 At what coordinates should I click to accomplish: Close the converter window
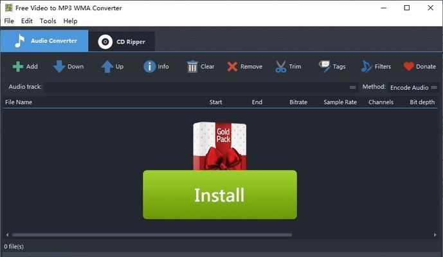point(431,8)
